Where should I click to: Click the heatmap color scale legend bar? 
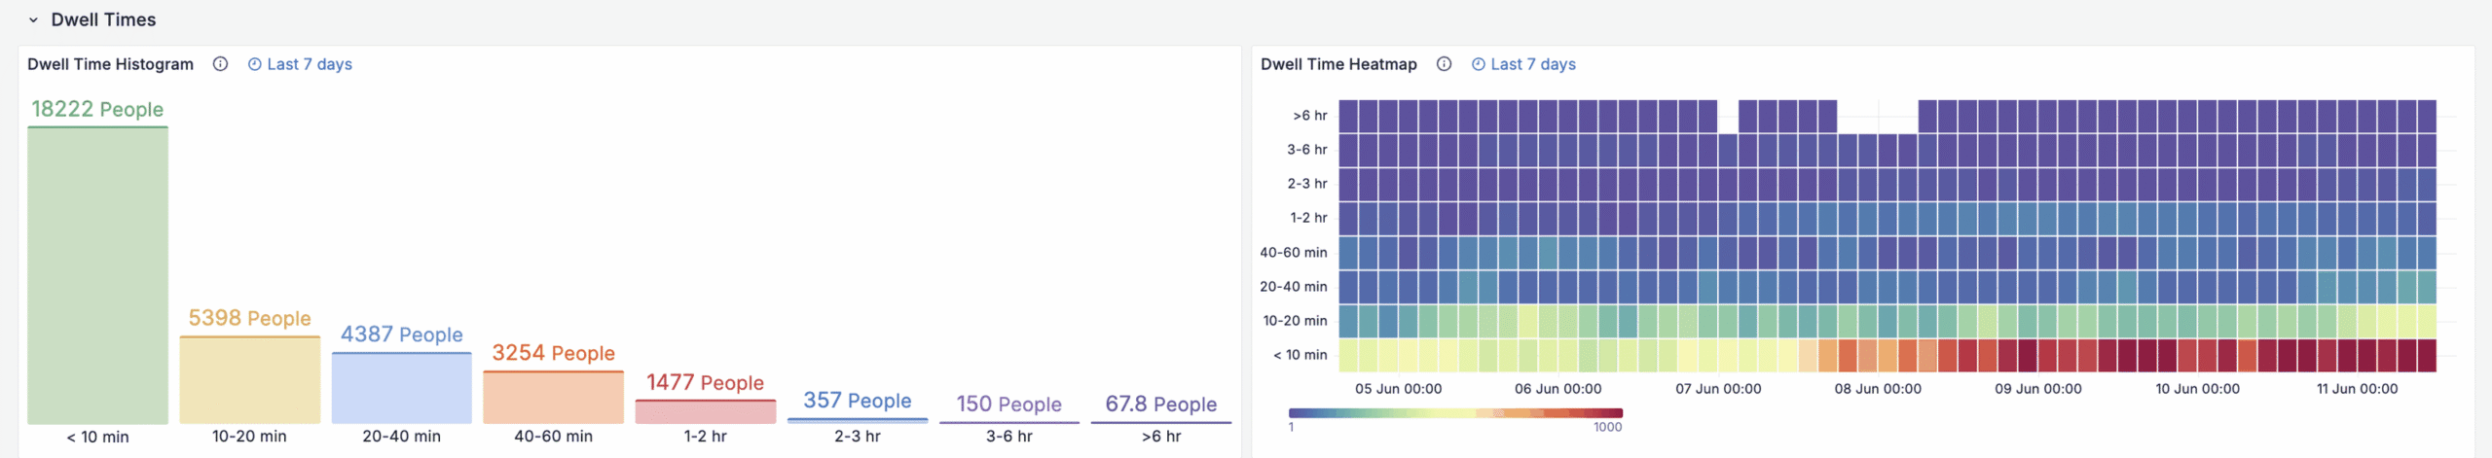1455,413
